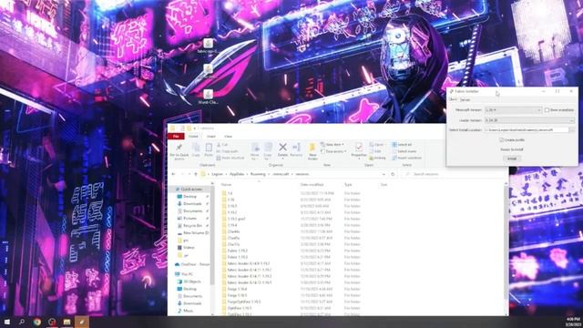This screenshot has width=583, height=328.
Task: Open File Explorer taskbar icon
Action: click(66, 322)
